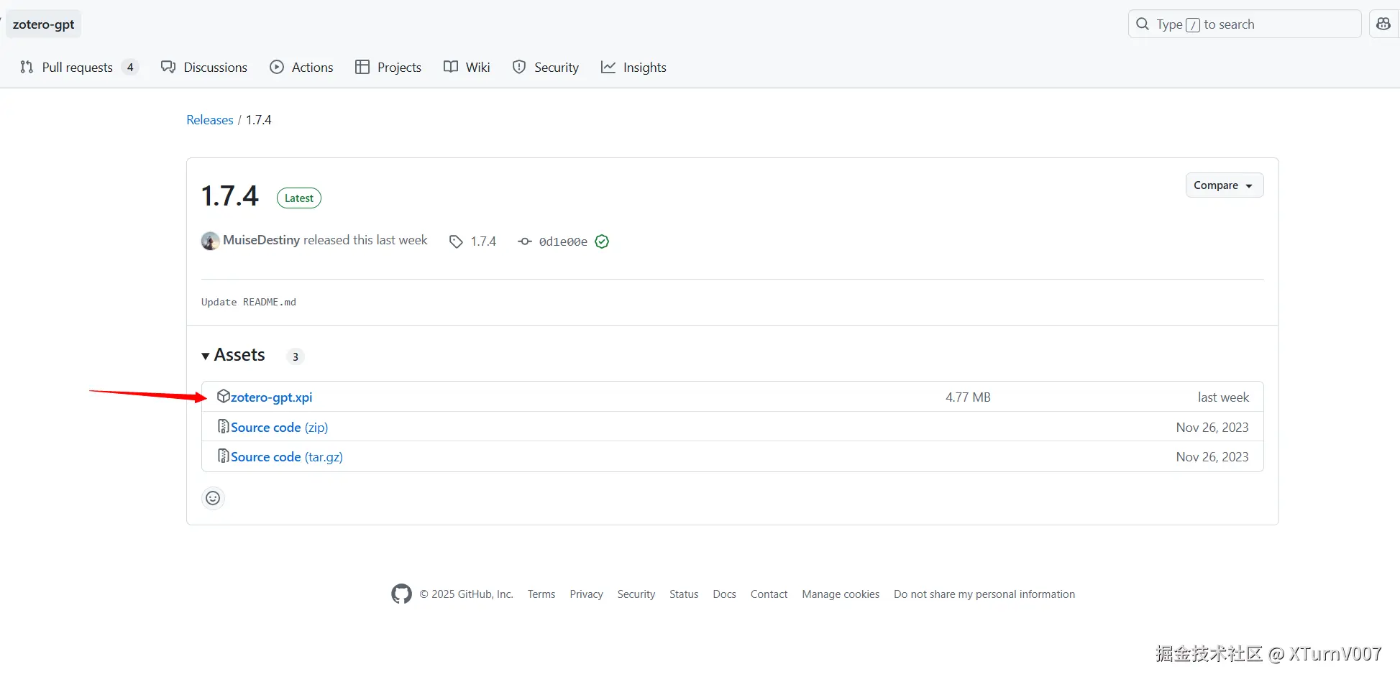Click the Assets count badge 3
1400x682 pixels.
point(296,356)
